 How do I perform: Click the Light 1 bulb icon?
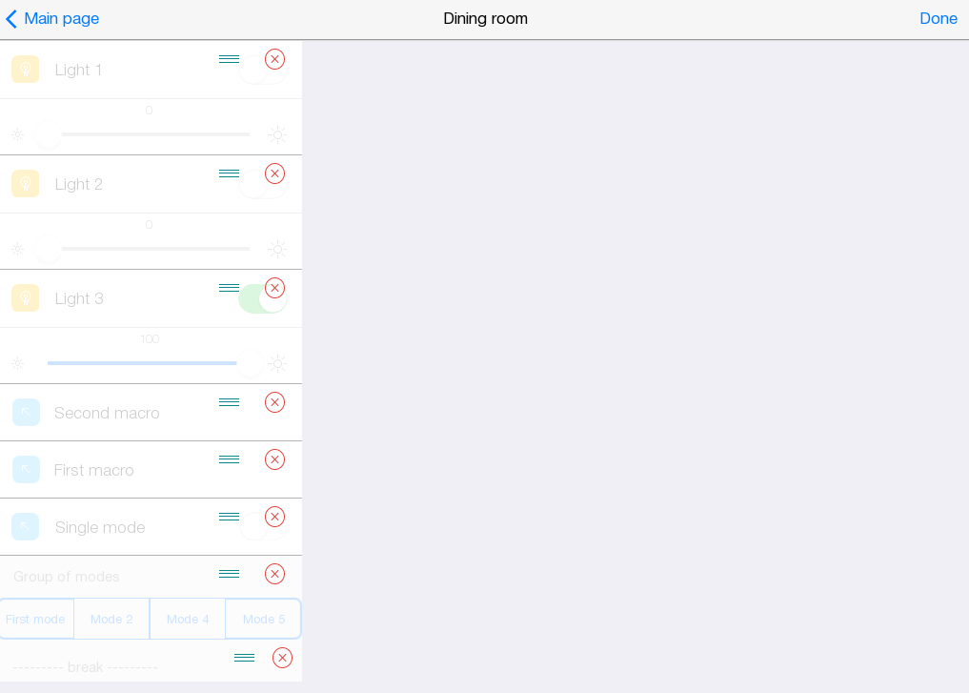click(26, 70)
